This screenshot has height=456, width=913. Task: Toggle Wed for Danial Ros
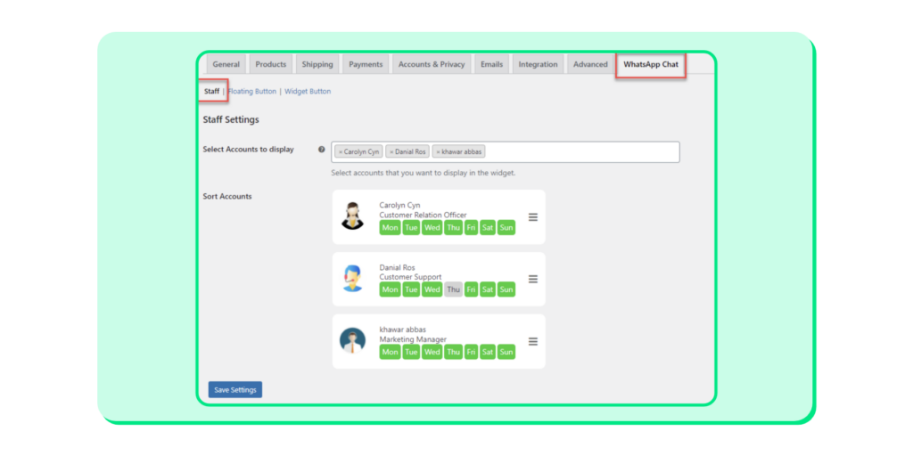432,289
